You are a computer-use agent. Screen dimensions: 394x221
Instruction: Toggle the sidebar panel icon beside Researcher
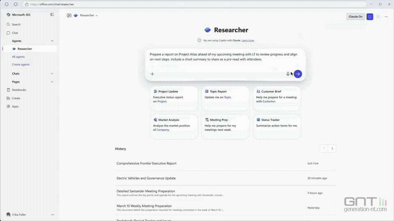click(x=69, y=15)
